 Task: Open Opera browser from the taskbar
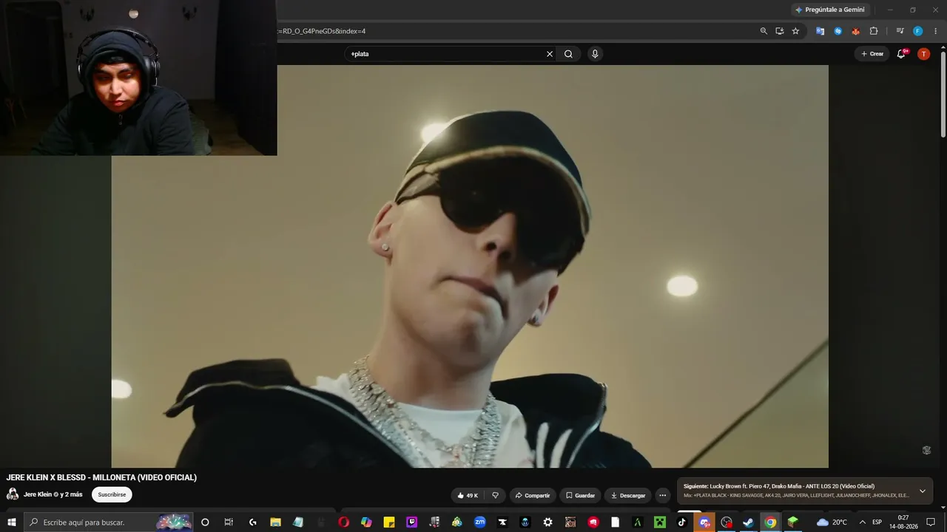click(x=343, y=522)
